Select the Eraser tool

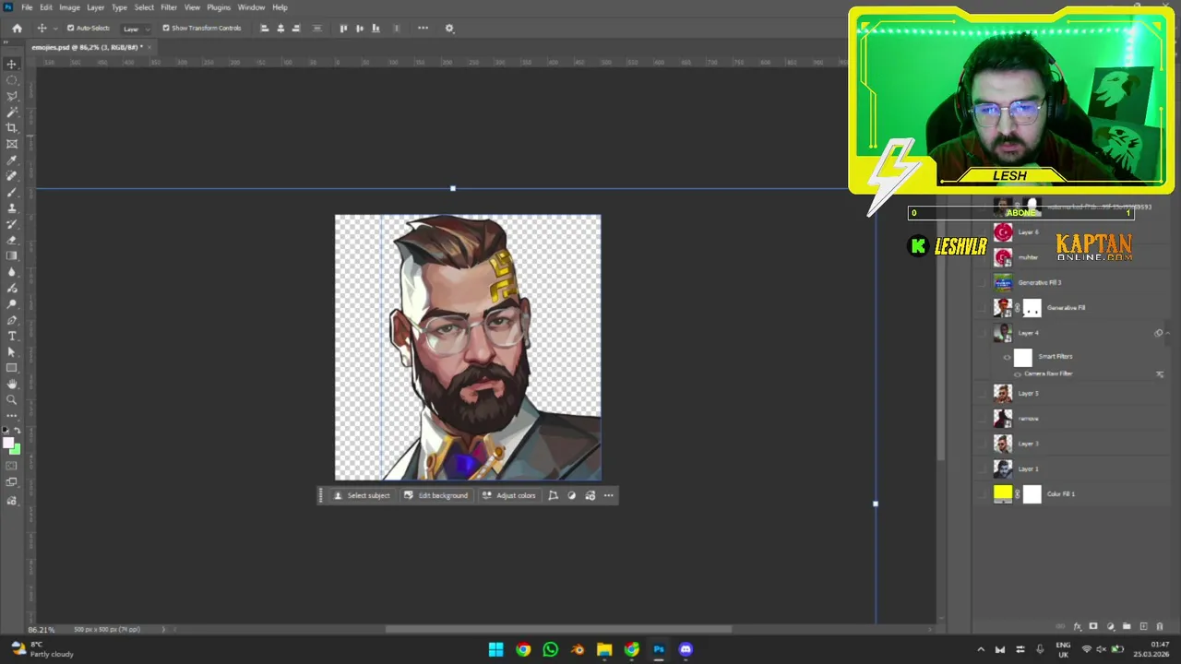(x=12, y=240)
